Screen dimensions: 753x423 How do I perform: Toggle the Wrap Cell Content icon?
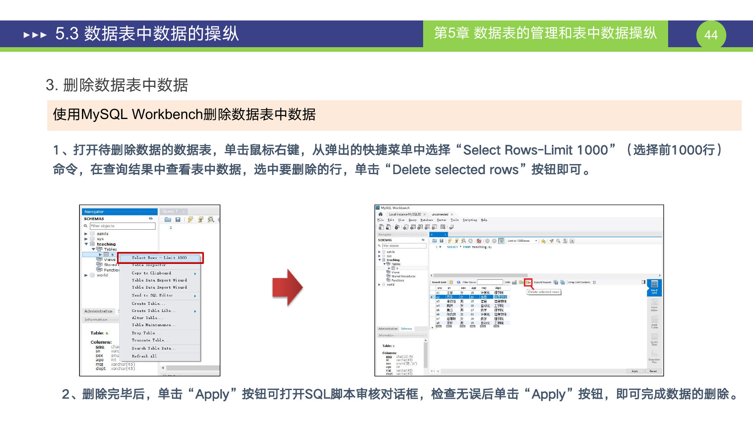click(x=594, y=282)
